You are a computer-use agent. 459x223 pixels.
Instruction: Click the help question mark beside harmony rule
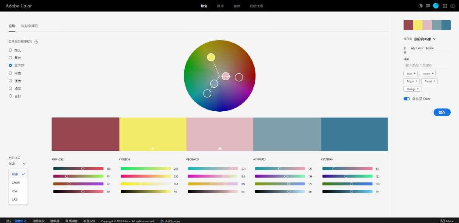tap(36, 42)
